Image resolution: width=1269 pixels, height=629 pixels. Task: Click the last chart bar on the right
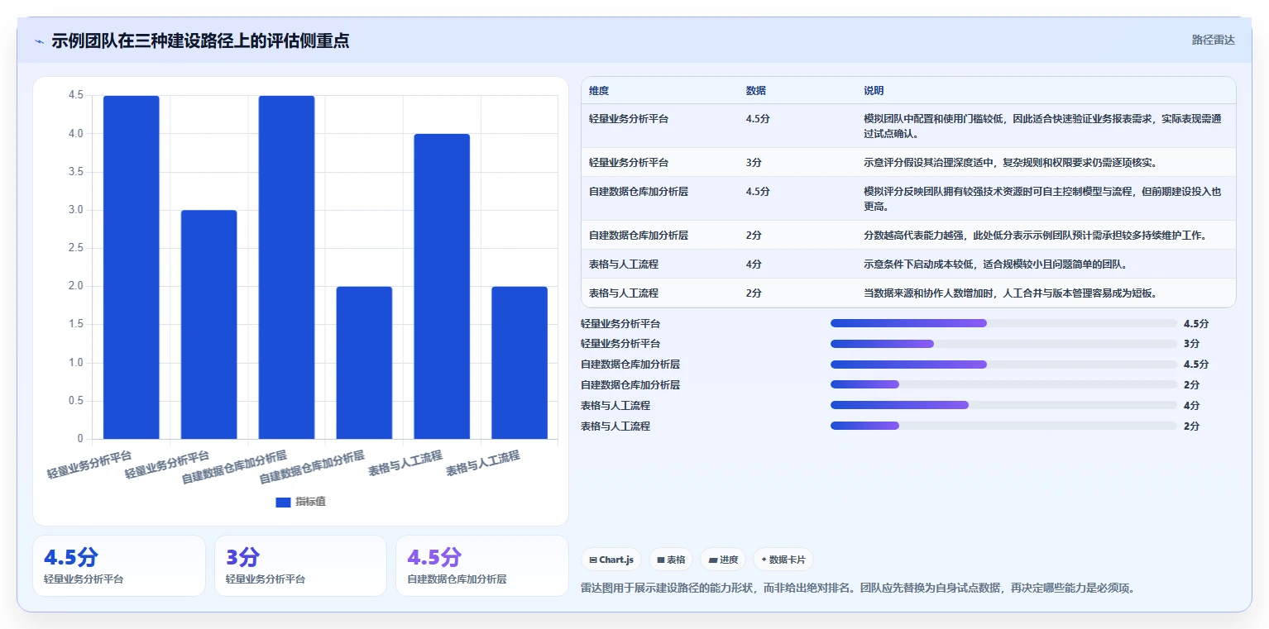tap(520, 363)
